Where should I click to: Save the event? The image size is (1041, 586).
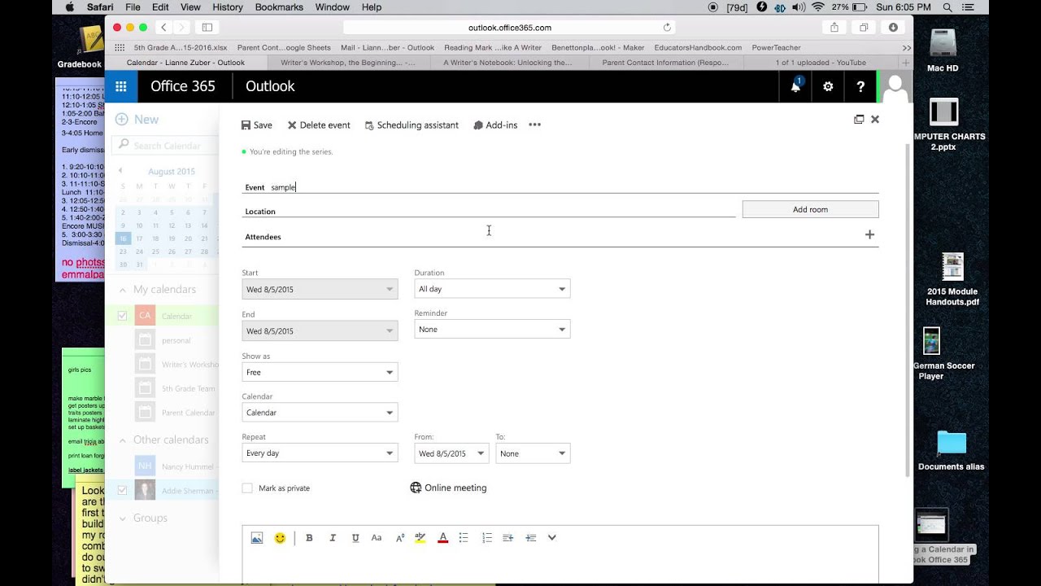click(x=257, y=125)
